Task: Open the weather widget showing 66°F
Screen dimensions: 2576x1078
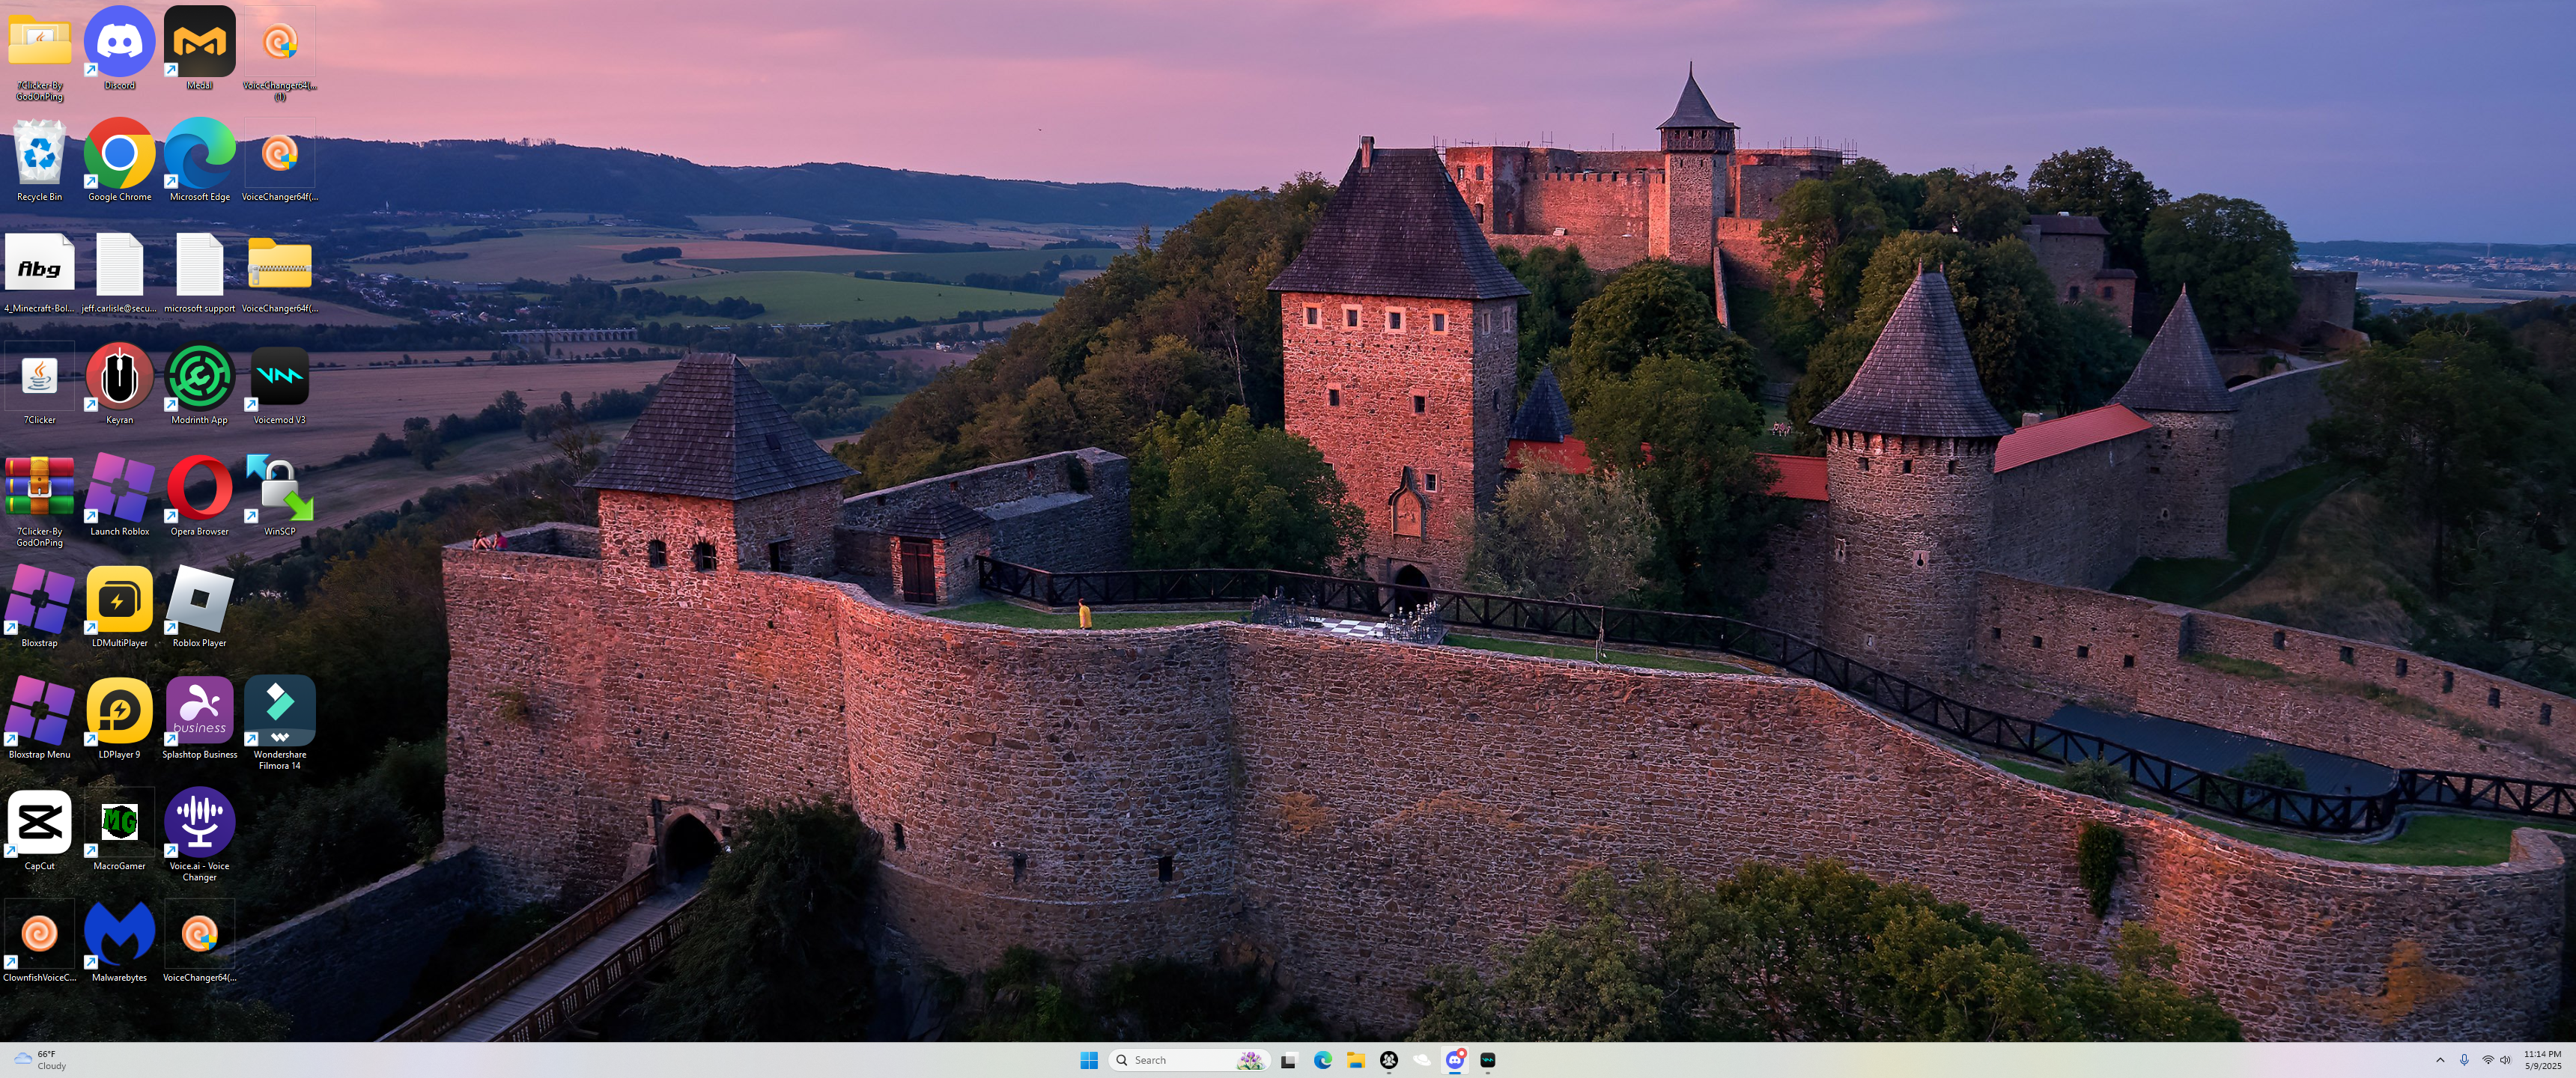Action: (40, 1060)
